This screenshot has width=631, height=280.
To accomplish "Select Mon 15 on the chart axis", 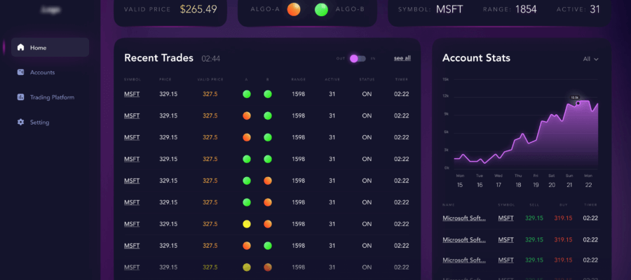I will tap(460, 181).
